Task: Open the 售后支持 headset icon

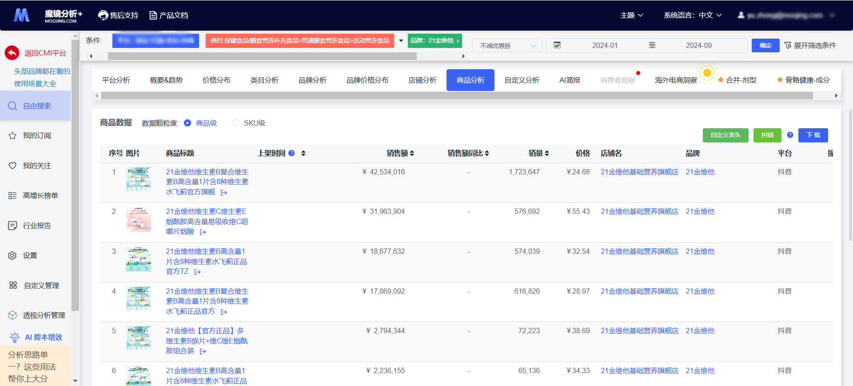Action: pyautogui.click(x=103, y=16)
